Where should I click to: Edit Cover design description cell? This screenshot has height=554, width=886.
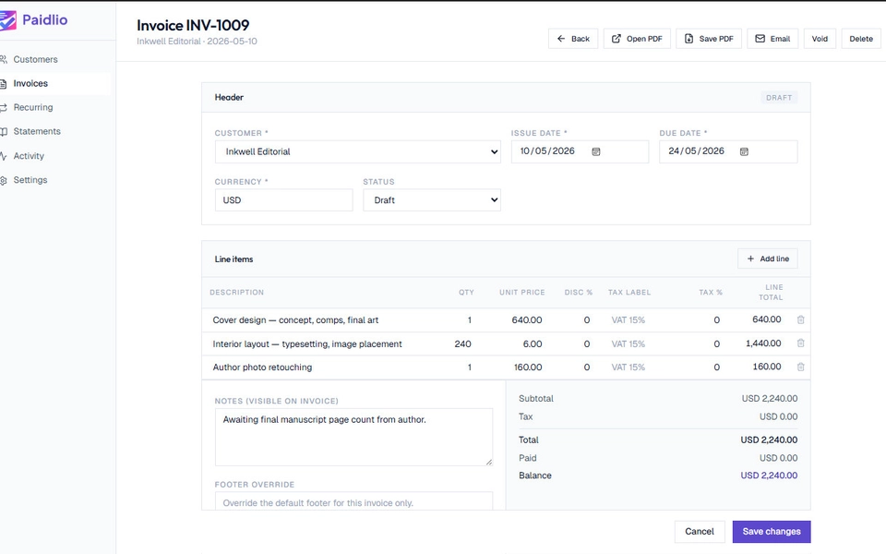pos(295,320)
